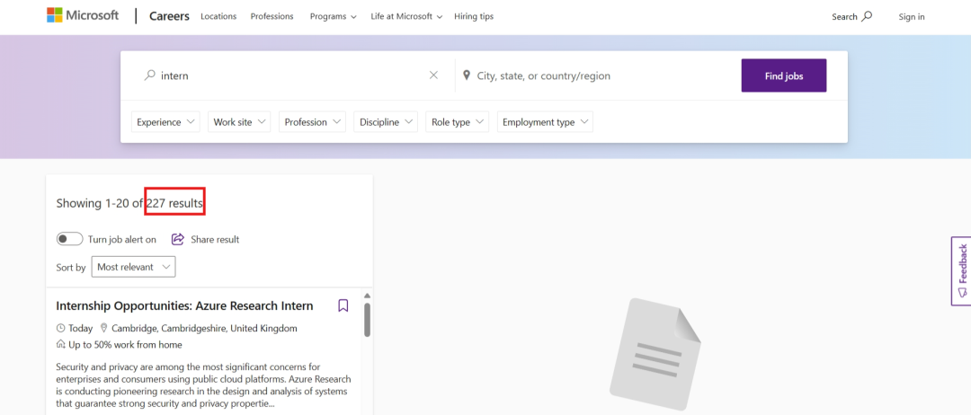Expand the Life at Microsoft menu
Screen dimensions: 971x415
click(x=407, y=17)
